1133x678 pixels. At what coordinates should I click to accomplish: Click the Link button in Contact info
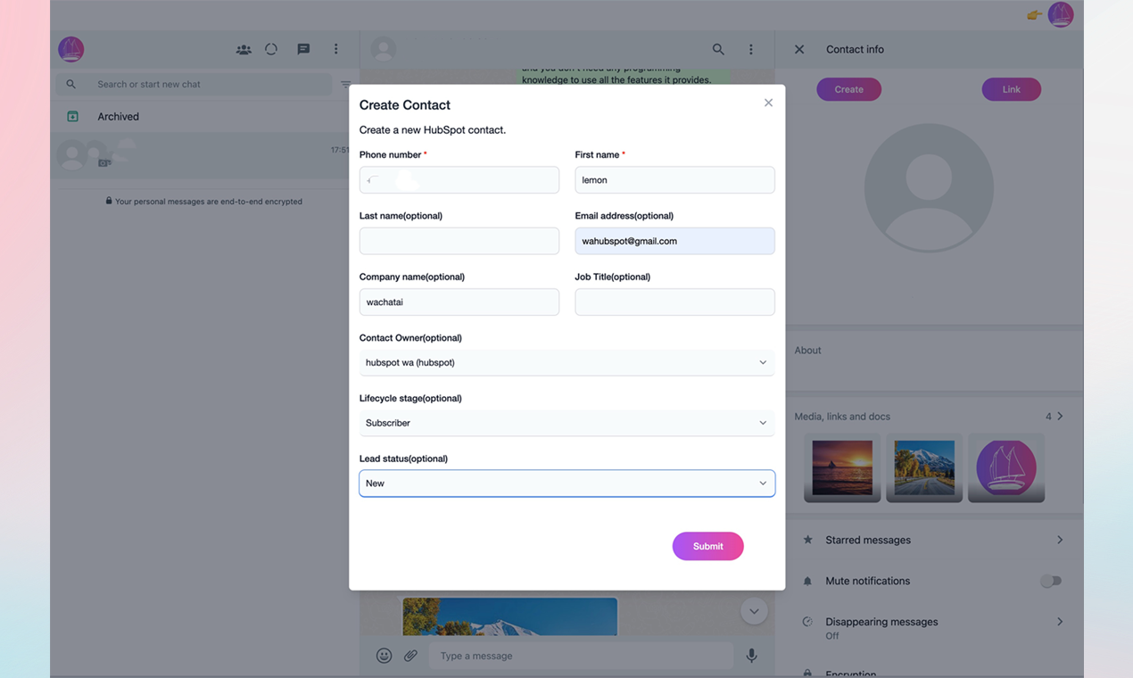click(x=1011, y=89)
